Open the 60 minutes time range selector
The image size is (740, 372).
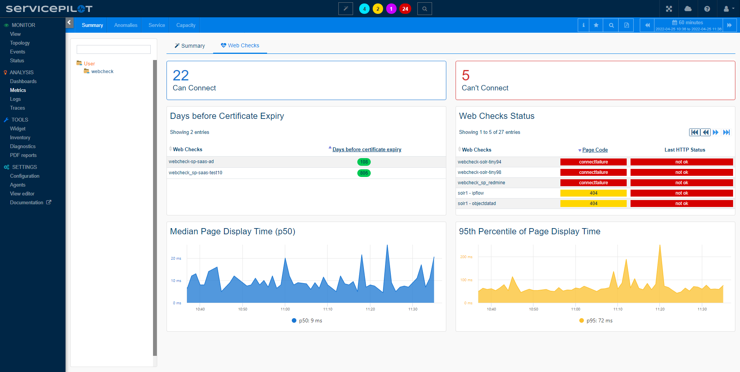(688, 25)
